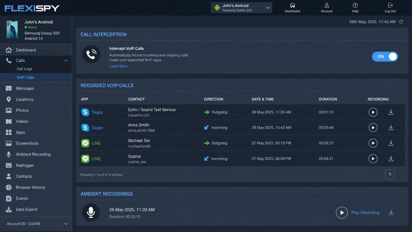
Task: Click the DATE & TIME column header
Action: tap(262, 99)
